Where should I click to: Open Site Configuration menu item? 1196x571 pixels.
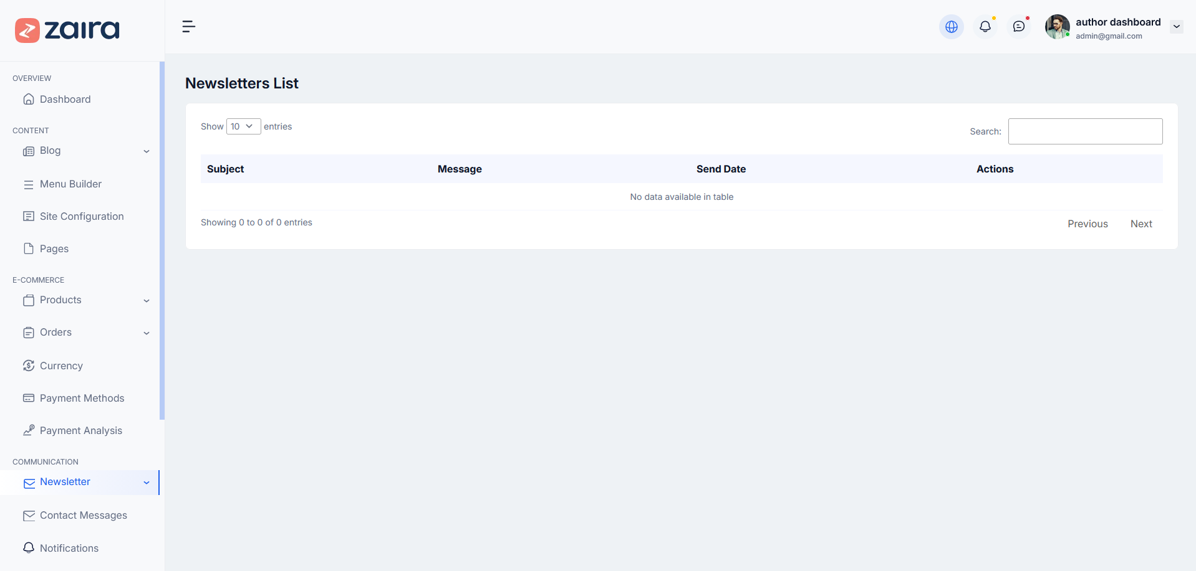coord(82,216)
